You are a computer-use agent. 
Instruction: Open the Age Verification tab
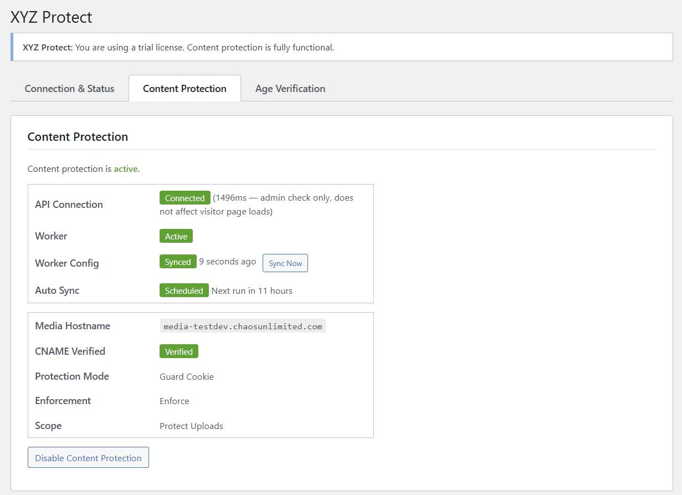tap(290, 88)
